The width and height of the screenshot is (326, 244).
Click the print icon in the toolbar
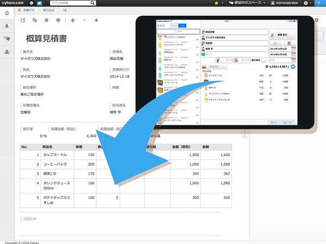click(x=59, y=21)
